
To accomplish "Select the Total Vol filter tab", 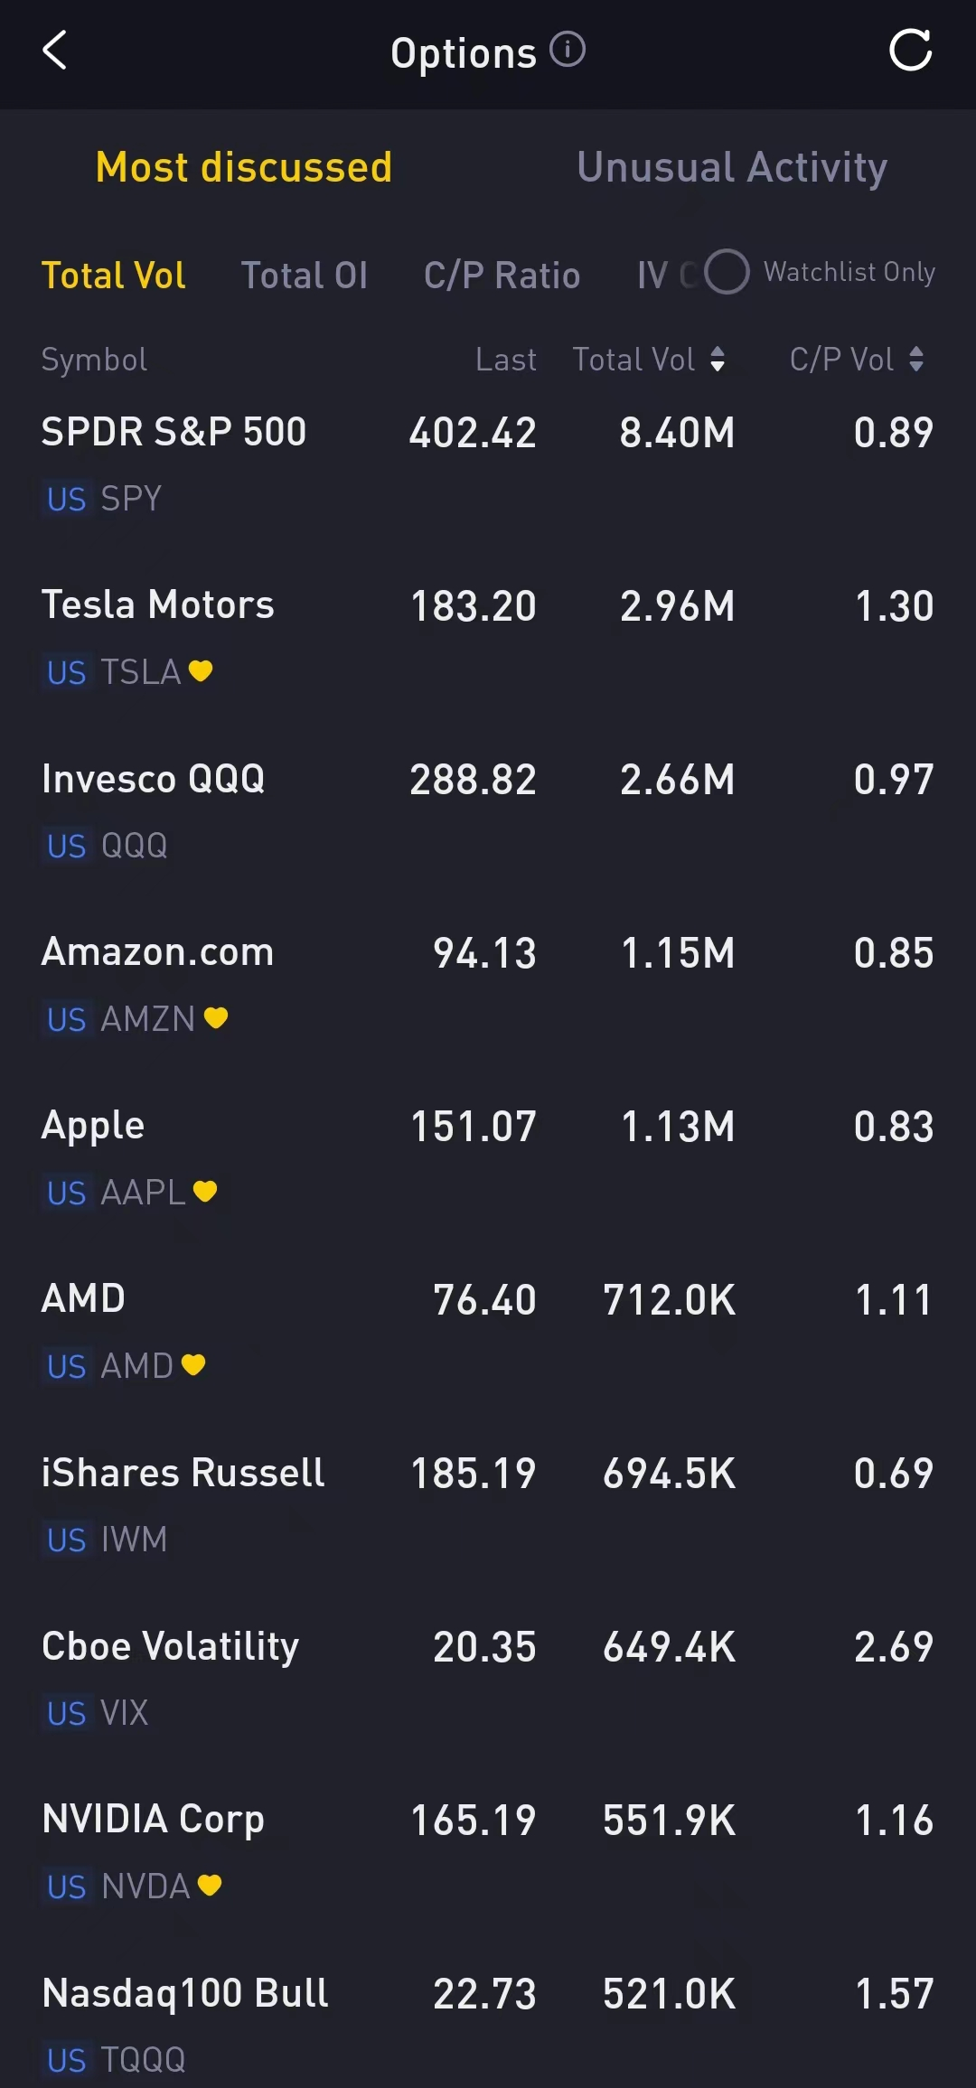I will point(114,276).
